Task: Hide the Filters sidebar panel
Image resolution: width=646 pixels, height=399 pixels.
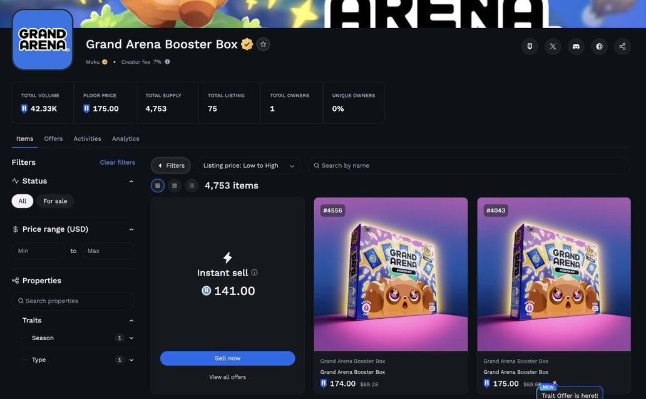Action: (170, 165)
